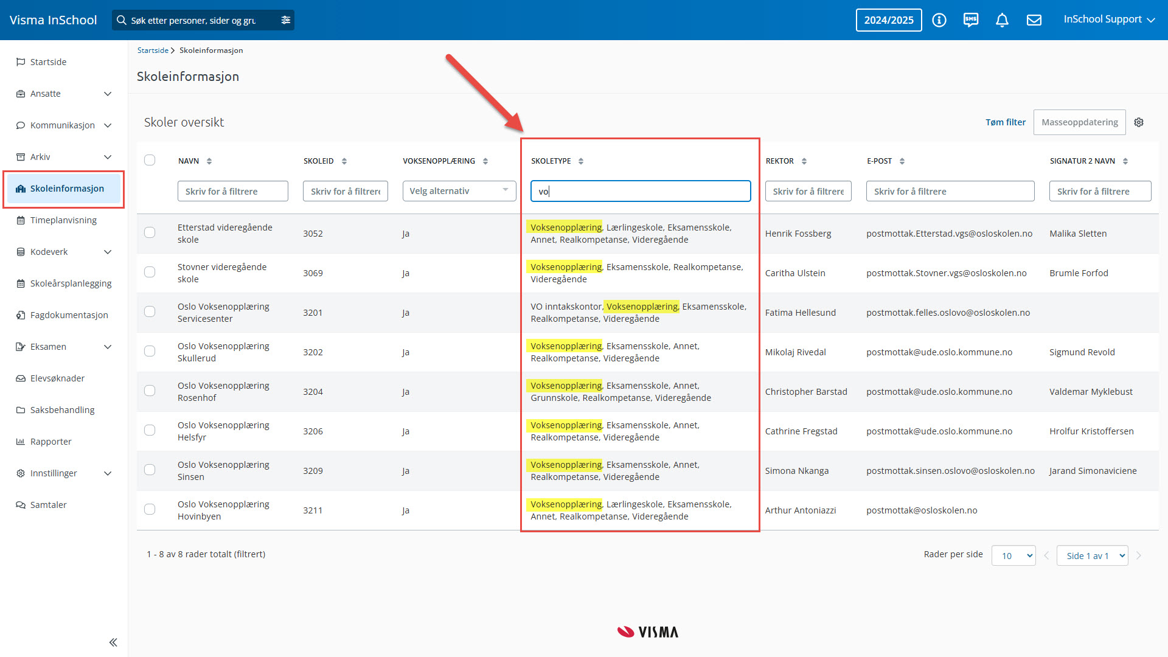
Task: Tick checkbox for Oslo Voksenopplæring Helsfyr
Action: click(x=150, y=430)
